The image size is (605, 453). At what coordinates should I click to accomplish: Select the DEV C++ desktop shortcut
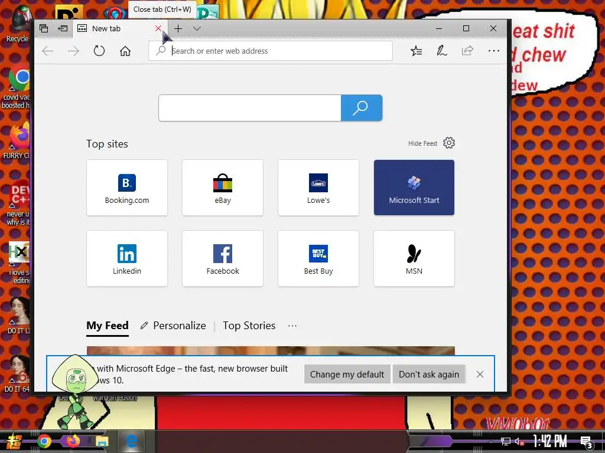pyautogui.click(x=18, y=203)
